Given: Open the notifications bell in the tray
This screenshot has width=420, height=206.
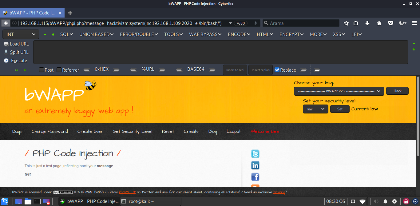Looking at the screenshot, I should pyautogui.click(x=385, y=202).
